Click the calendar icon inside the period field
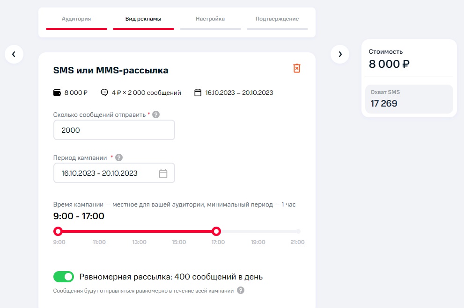This screenshot has width=464, height=308. coord(163,173)
